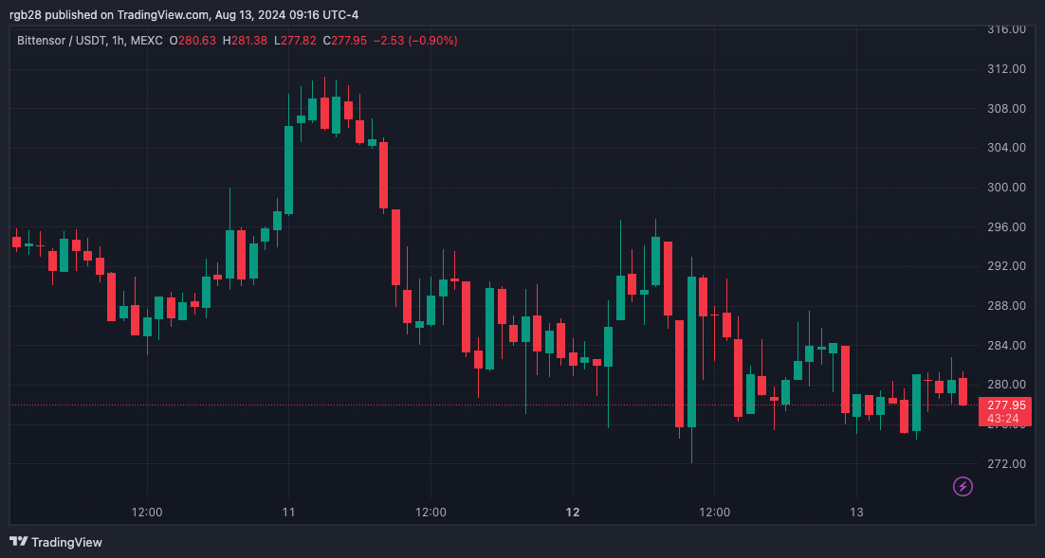Select the Bittensor / USDT symbol title
This screenshot has width=1045, height=558.
(62, 41)
